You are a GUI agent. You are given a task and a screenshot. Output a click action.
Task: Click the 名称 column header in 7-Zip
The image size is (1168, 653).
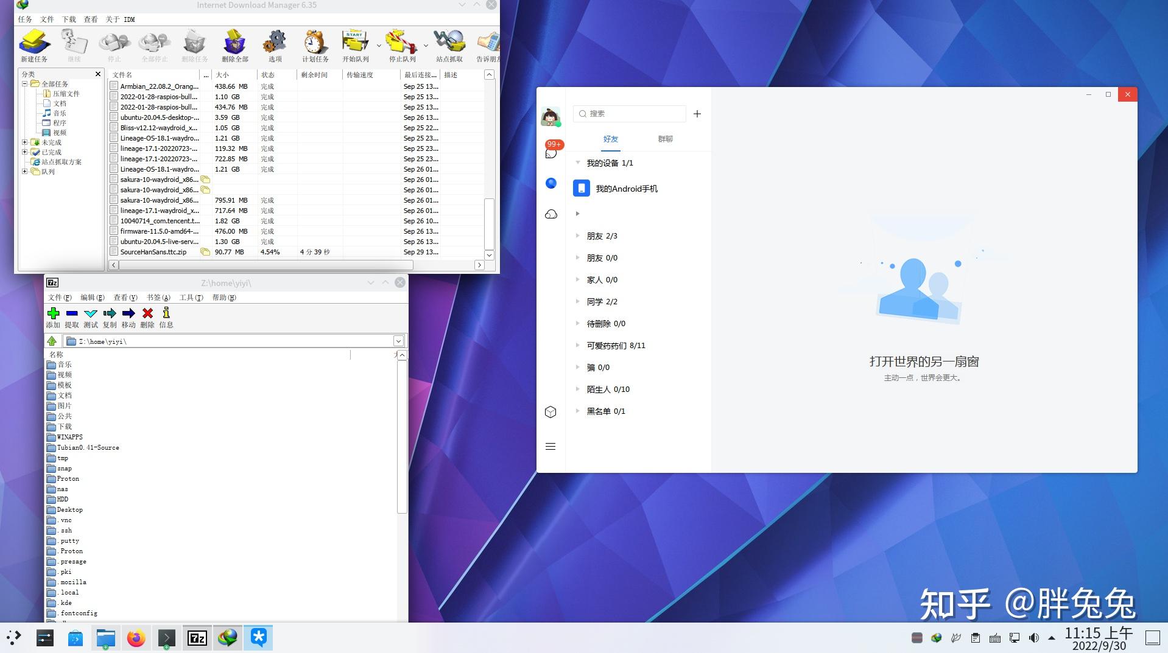198,354
